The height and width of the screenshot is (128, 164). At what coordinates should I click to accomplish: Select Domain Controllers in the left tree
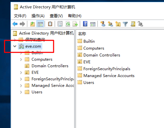pos(50,66)
